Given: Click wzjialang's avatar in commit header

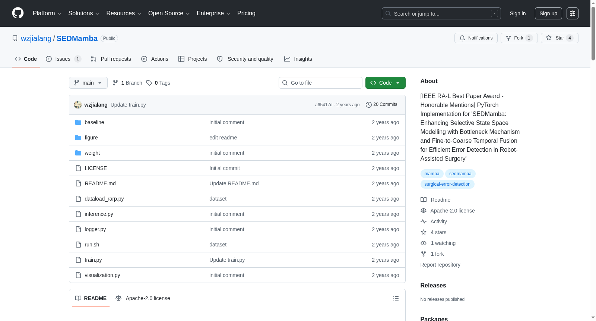Looking at the screenshot, I should [78, 105].
